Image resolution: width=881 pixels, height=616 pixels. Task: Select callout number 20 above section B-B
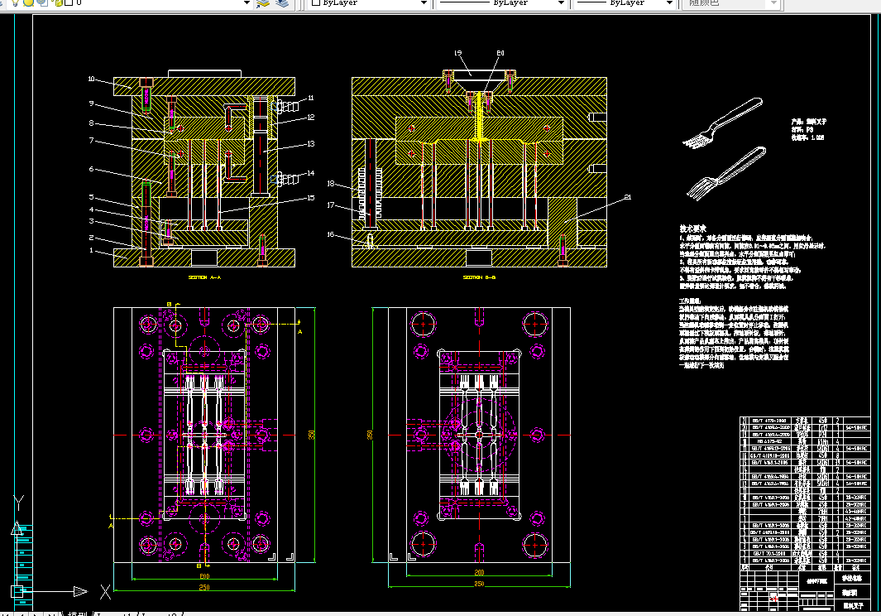500,53
